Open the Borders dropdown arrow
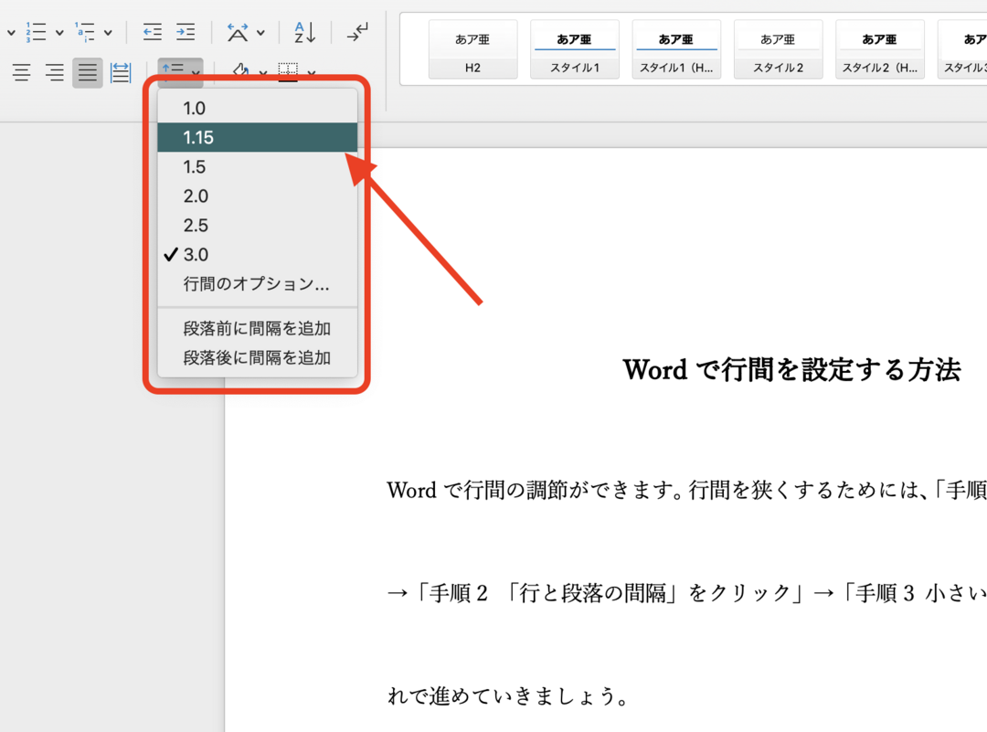Screen dimensions: 987x732 click(x=311, y=72)
